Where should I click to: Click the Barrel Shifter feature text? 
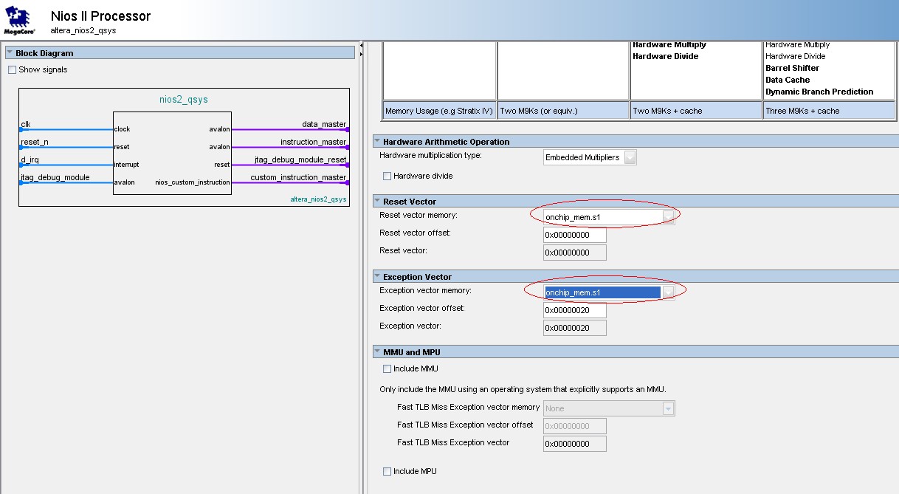(x=793, y=68)
